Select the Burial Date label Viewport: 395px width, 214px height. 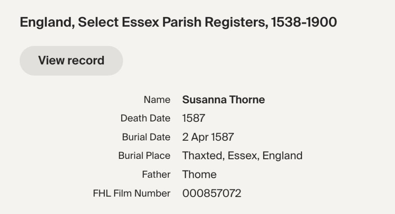pos(146,137)
